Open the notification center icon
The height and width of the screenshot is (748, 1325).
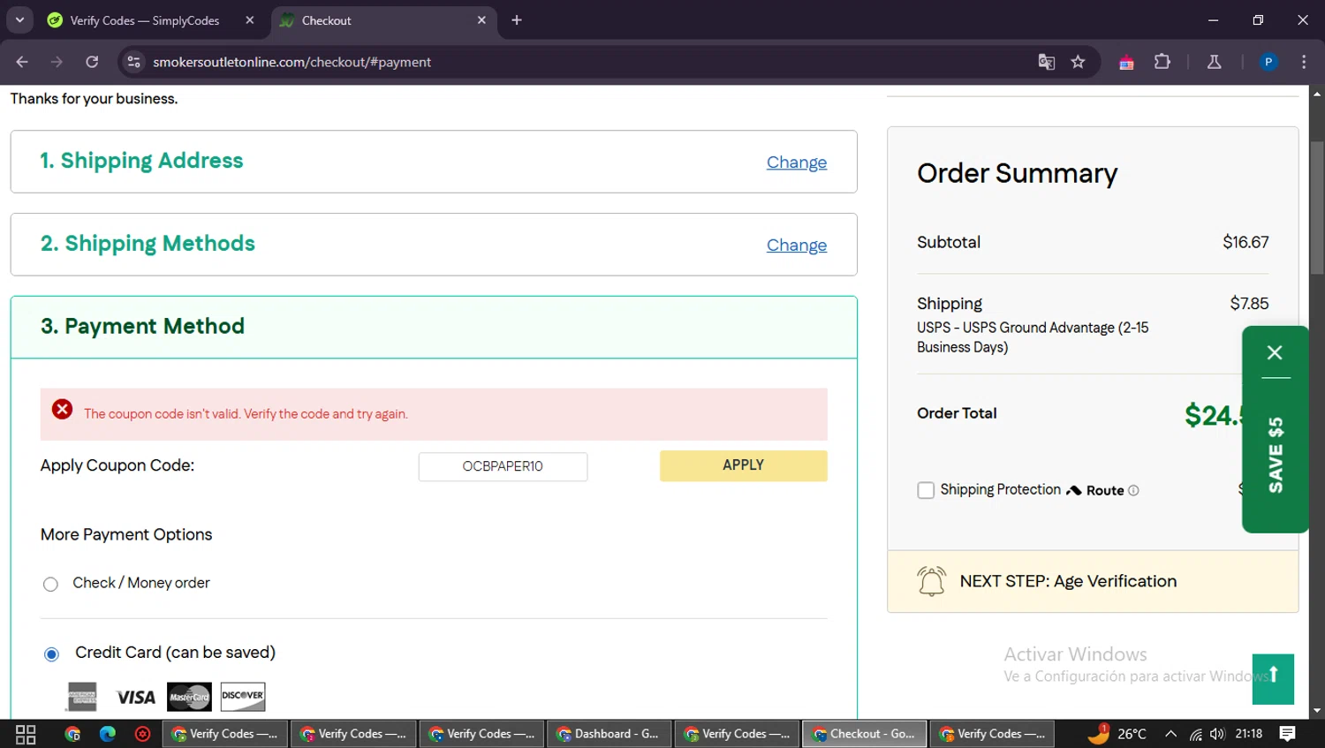tap(1288, 734)
